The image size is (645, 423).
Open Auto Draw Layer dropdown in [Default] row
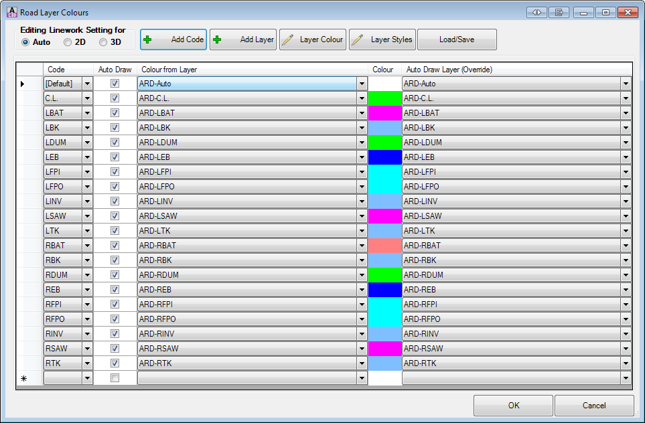click(626, 84)
